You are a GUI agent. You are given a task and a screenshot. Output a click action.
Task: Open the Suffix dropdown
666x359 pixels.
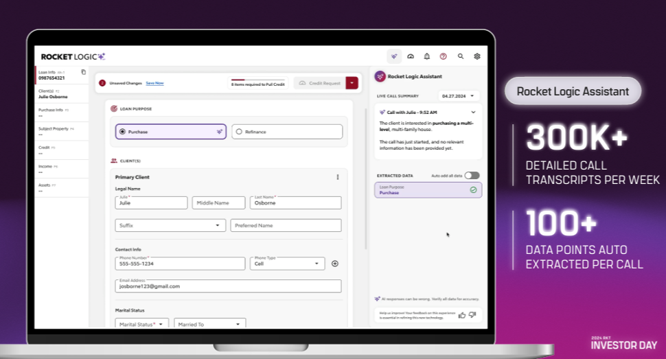click(x=170, y=225)
